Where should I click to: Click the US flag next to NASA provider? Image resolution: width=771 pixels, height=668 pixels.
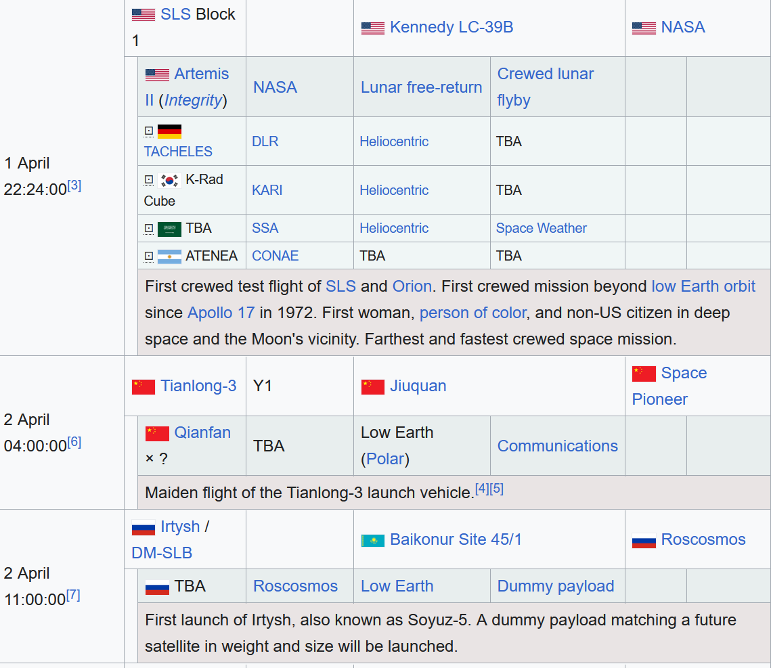[644, 28]
